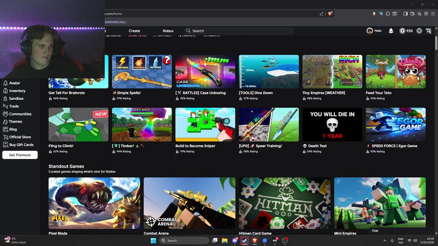Switch the ENG NO language indicator
The image size is (438, 246).
tap(401, 241)
